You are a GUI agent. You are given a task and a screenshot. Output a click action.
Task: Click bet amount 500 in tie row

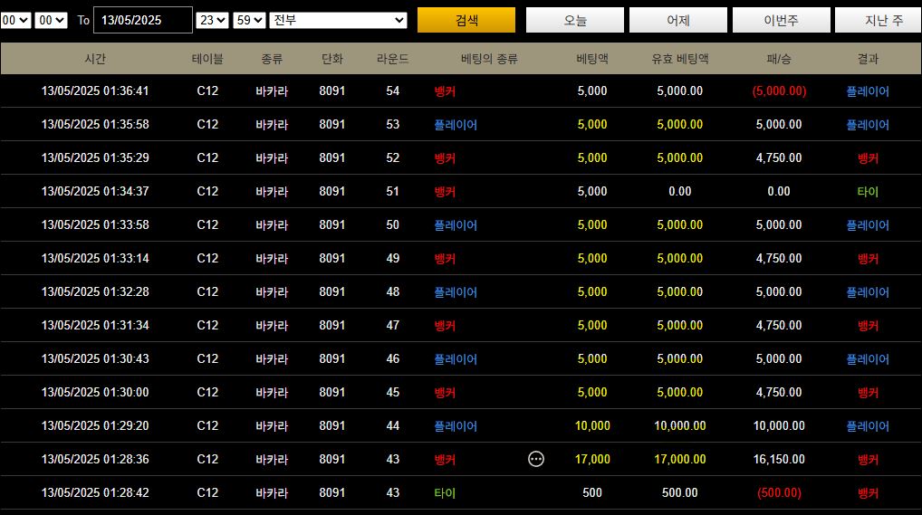click(592, 492)
